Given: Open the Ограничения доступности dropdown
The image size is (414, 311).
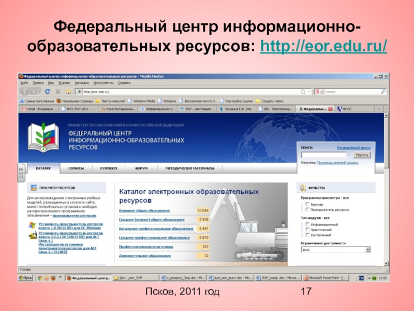Looking at the screenshot, I should click(x=335, y=250).
